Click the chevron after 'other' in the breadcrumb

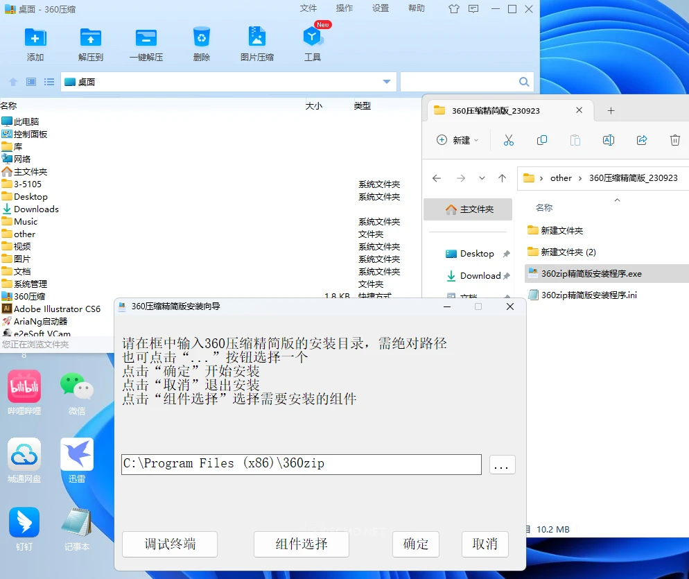point(580,178)
